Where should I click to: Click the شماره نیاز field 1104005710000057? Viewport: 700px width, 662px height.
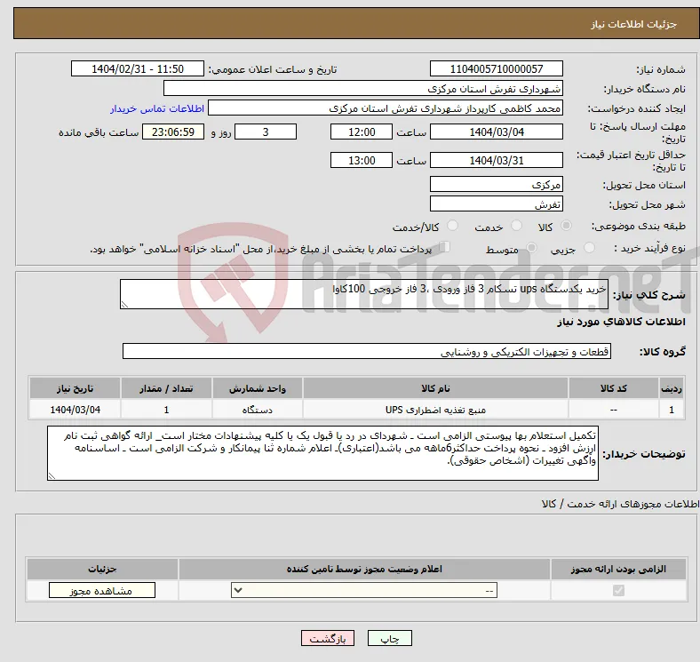tap(496, 68)
